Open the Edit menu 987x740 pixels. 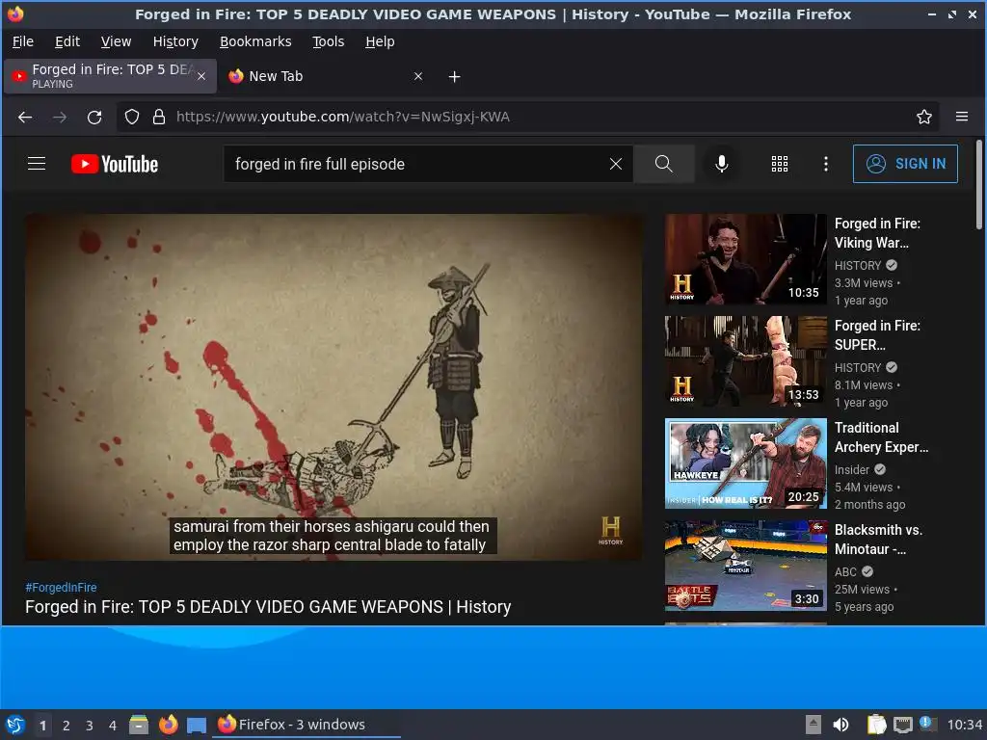[67, 41]
